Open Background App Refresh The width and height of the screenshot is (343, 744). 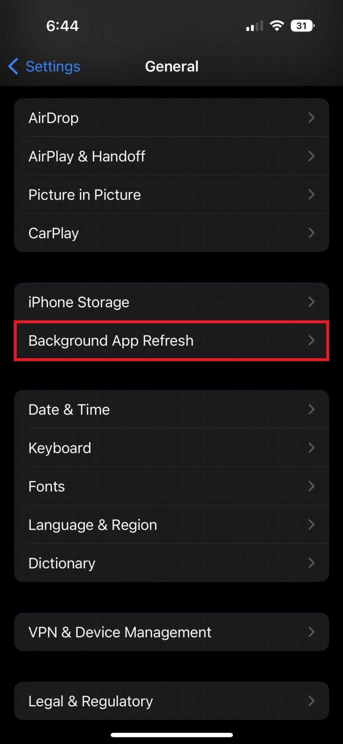coord(171,341)
